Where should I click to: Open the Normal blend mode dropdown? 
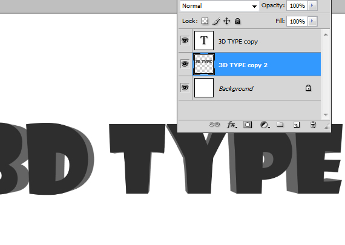tap(219, 6)
